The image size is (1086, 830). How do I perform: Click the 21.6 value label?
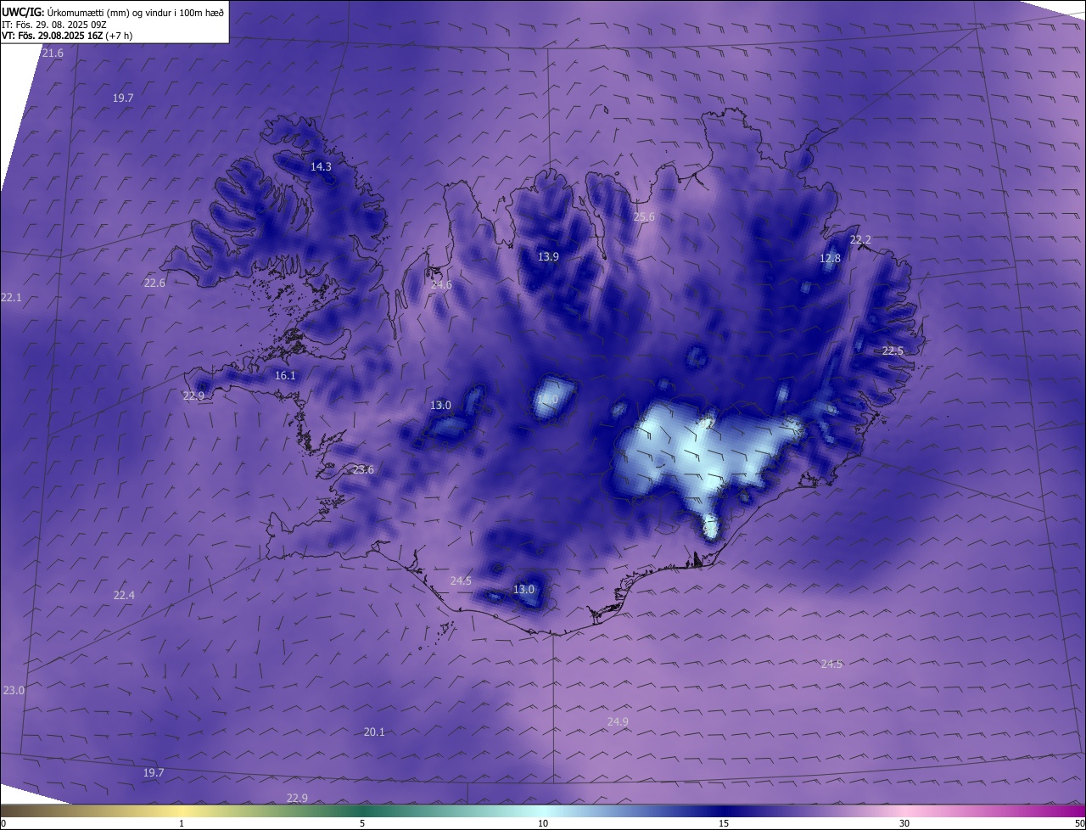click(x=53, y=53)
